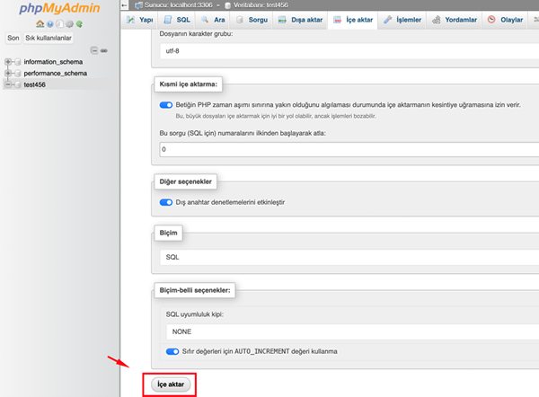The width and height of the screenshot is (539, 397).
Task: Collapse all tree items with minus icon
Action: (94, 50)
